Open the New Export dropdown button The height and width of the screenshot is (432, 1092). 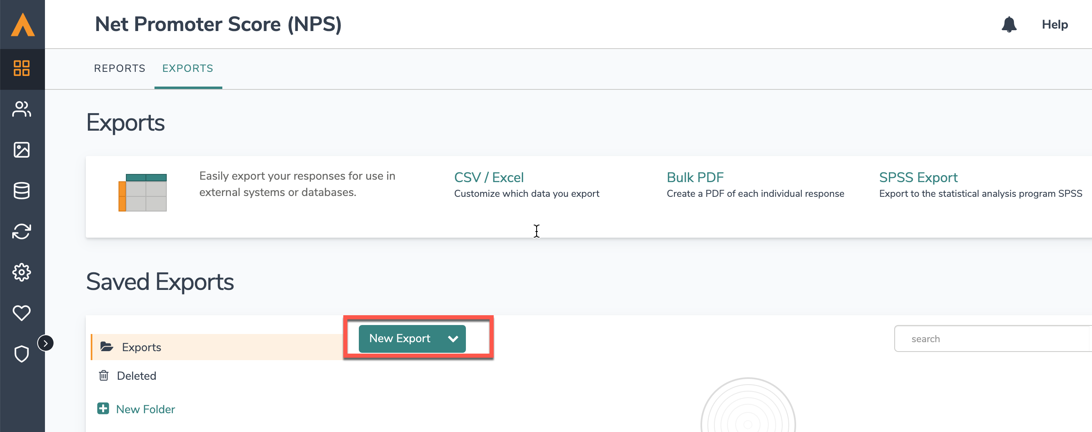[x=412, y=338]
